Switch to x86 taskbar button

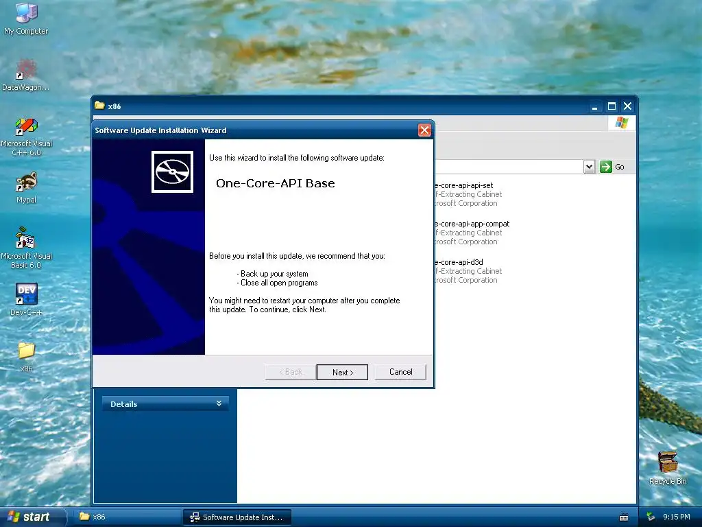[128, 517]
